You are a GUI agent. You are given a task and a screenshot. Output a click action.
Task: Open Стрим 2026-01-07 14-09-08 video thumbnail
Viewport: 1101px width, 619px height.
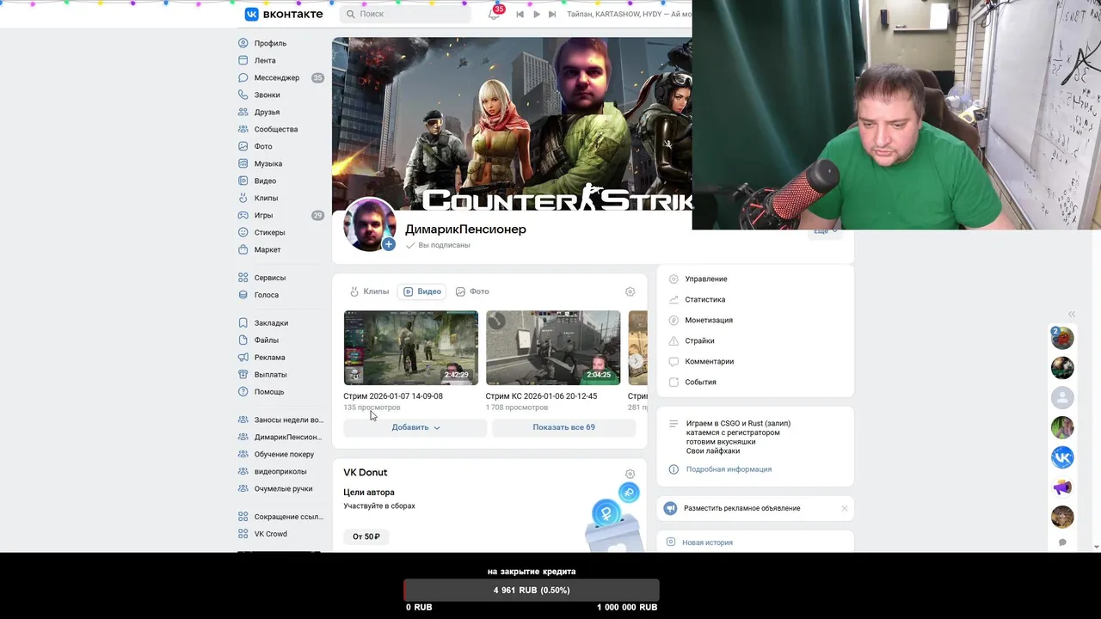click(410, 347)
